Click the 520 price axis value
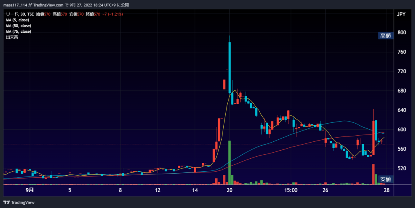415x208 pixels. tap(402, 168)
